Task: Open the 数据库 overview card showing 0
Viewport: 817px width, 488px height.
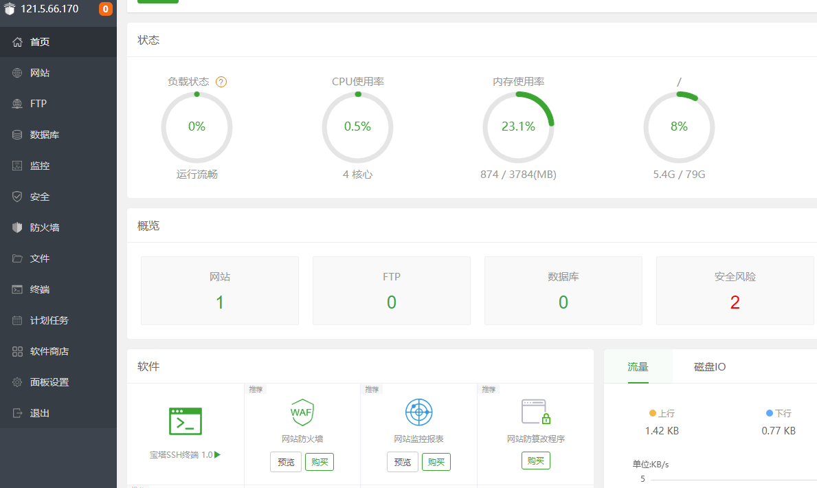Action: [x=563, y=291]
